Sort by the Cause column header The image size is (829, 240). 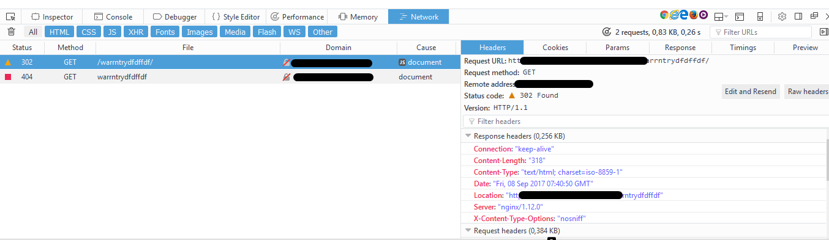tap(427, 48)
